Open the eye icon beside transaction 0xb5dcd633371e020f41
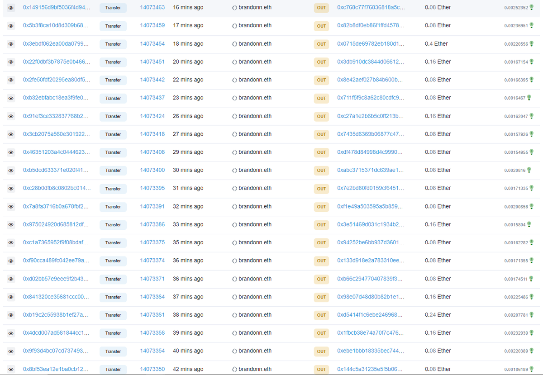This screenshot has width=543, height=375. point(11,171)
